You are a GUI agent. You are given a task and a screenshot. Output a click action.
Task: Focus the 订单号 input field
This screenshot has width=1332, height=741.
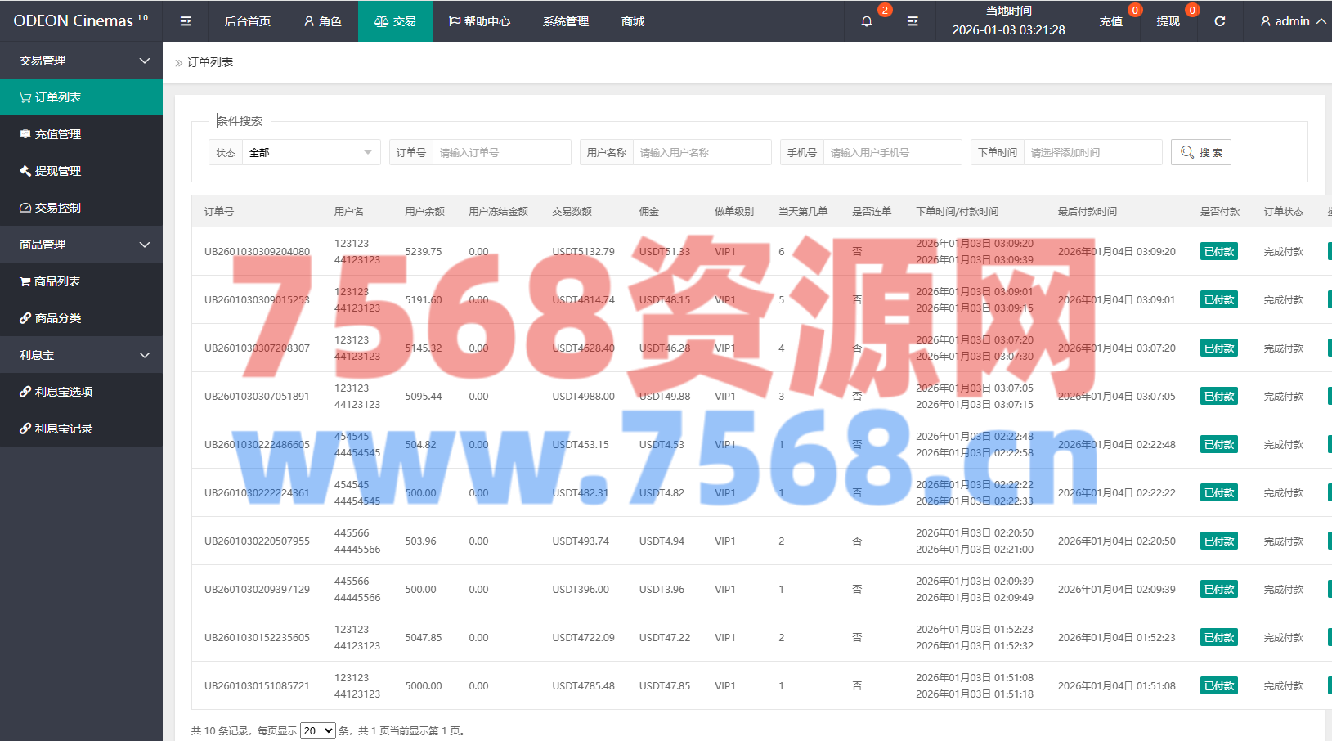coord(500,152)
